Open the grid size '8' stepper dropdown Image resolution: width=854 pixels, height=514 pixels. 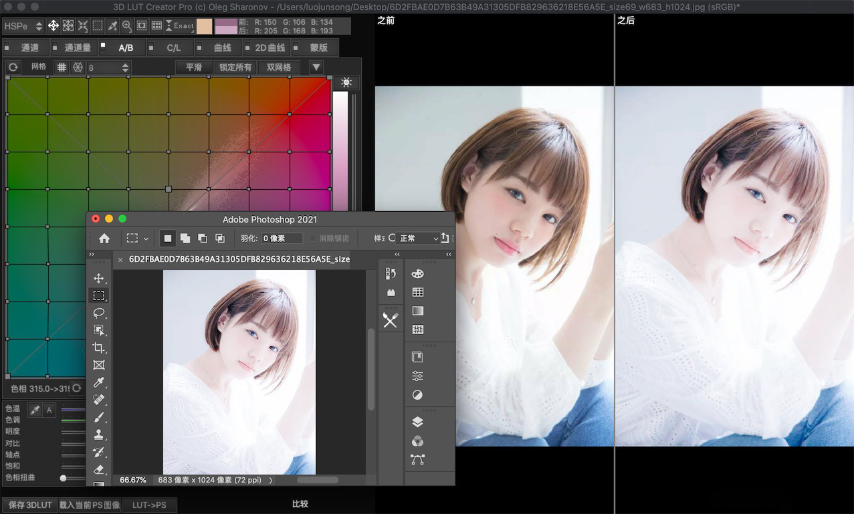click(108, 68)
